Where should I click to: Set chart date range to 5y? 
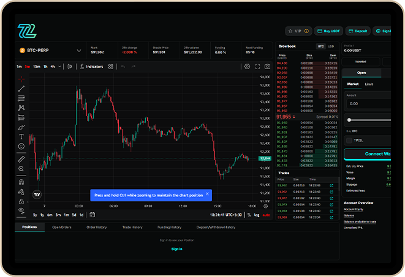click(x=35, y=215)
